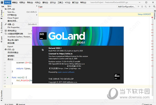The image size is (156, 105).
Task: Choose 退出(X) to exit GoLand
Action: pyautogui.click(x=18, y=59)
